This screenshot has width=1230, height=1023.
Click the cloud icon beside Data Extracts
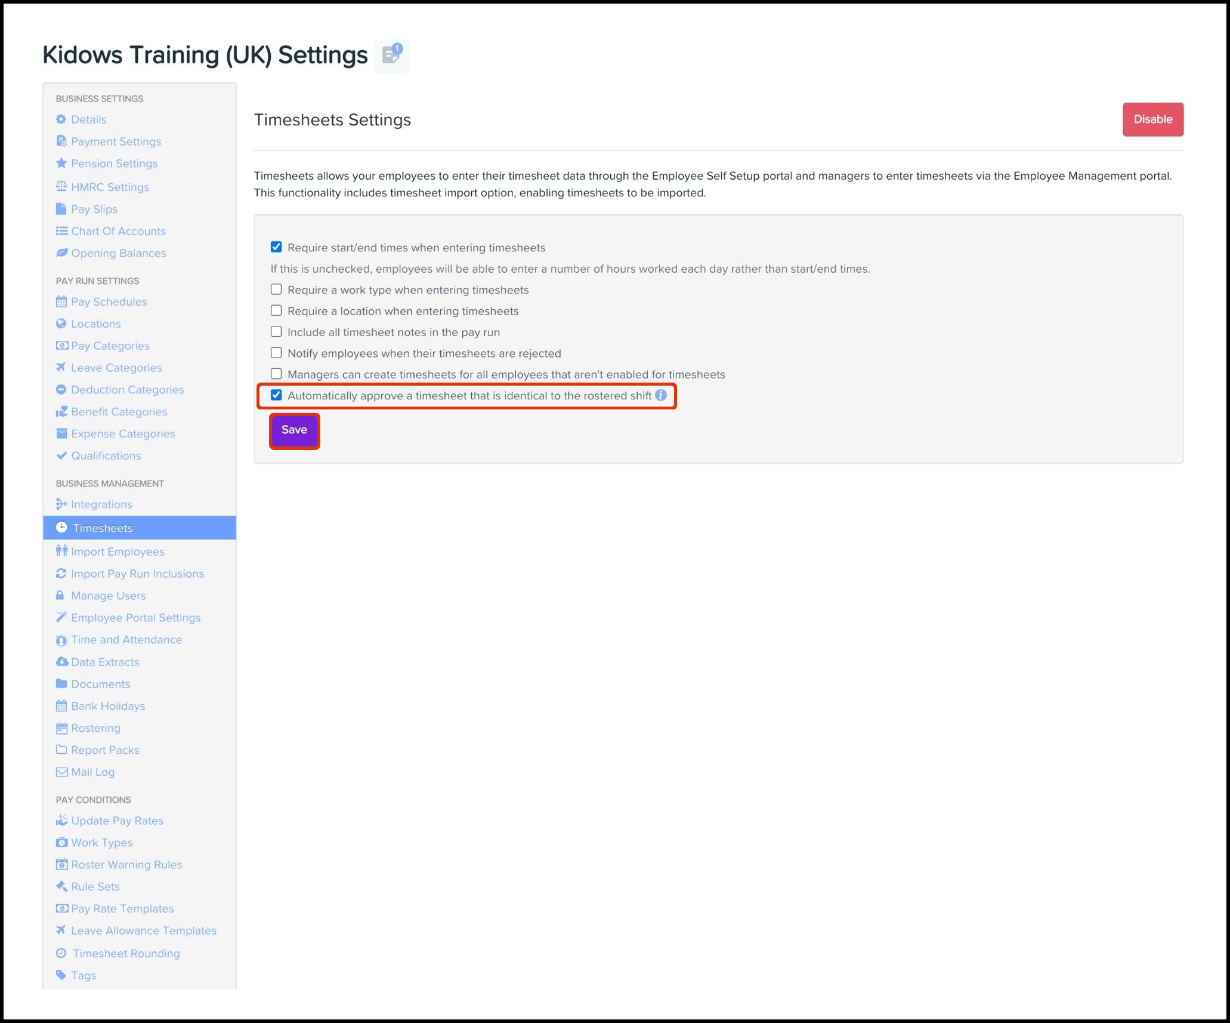(x=61, y=661)
